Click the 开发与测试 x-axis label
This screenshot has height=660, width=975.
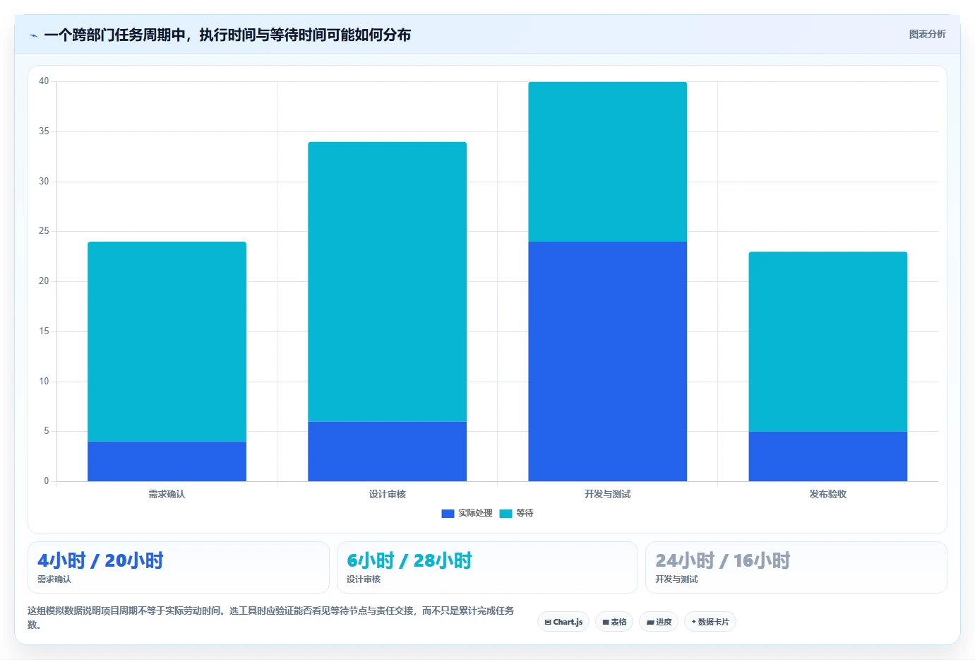pos(607,494)
